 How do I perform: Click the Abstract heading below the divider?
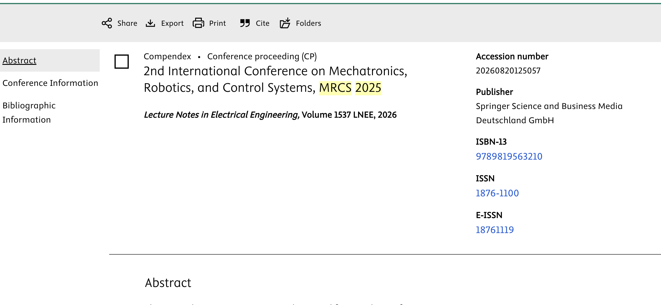pyautogui.click(x=168, y=283)
